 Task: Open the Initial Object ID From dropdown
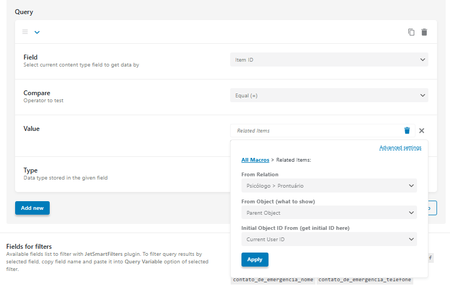tap(329, 240)
